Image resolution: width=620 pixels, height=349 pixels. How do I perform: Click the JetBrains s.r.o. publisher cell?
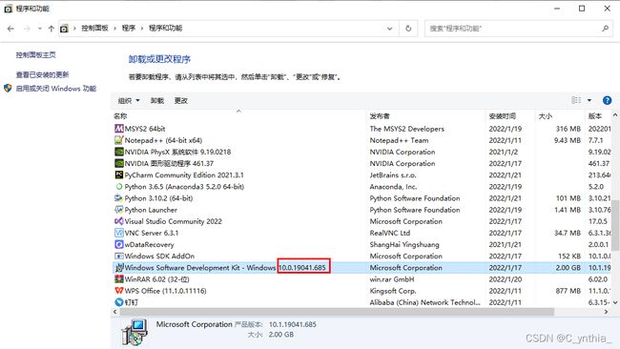coord(393,174)
